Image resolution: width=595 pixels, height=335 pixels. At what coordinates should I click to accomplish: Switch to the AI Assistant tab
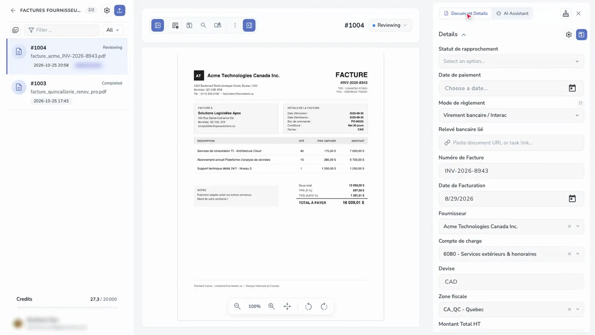tap(512, 13)
